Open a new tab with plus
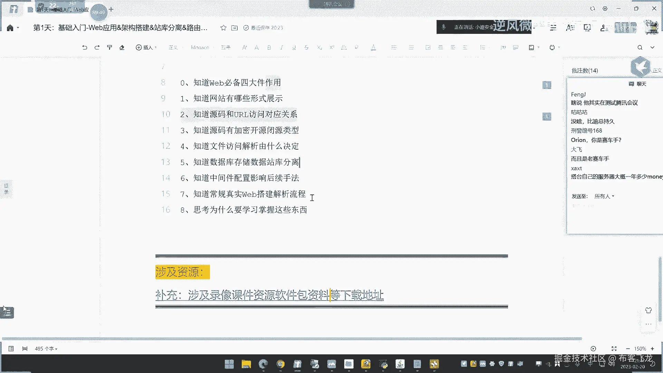This screenshot has width=663, height=373. coord(111,9)
